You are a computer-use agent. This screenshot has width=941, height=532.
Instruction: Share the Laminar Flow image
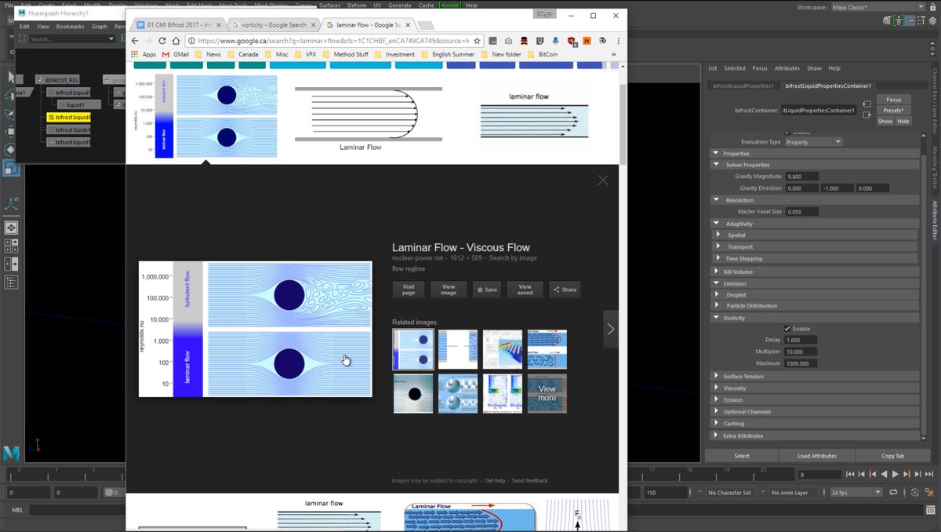(565, 290)
